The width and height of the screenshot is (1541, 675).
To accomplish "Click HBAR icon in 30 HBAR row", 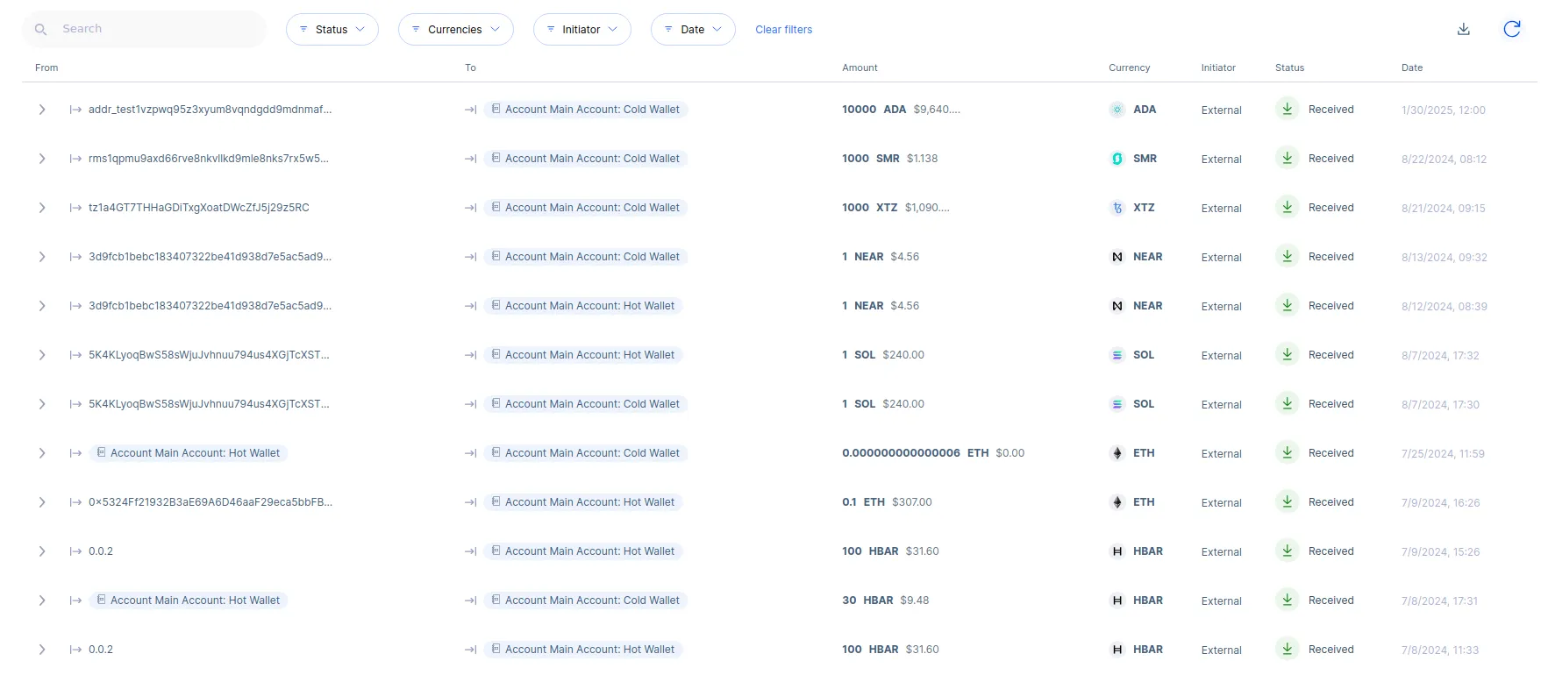I will click(1117, 600).
